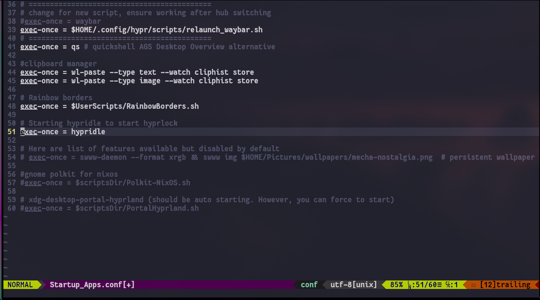Click the conf filetype segment

[x=309, y=285]
